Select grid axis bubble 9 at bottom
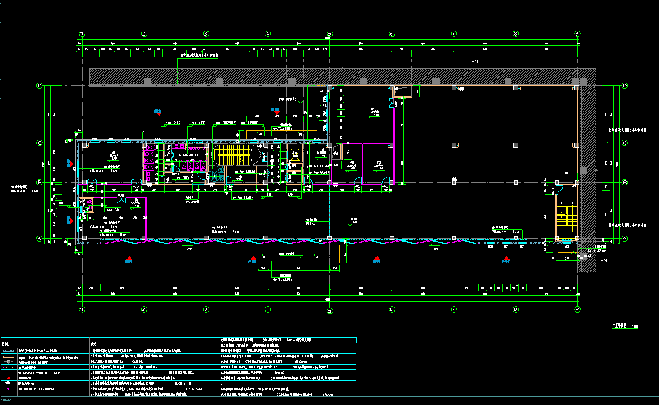659x405 pixels. point(577,309)
